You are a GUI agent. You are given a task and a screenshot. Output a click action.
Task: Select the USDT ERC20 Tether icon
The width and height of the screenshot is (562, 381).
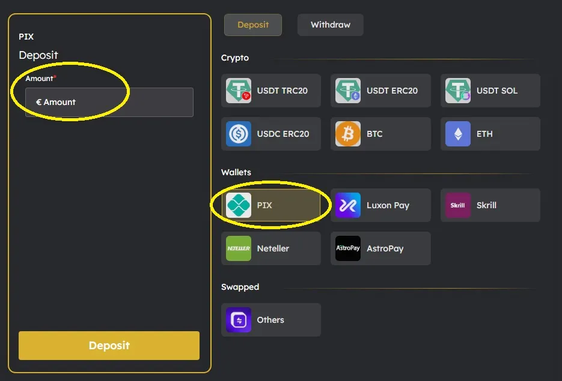coord(348,91)
